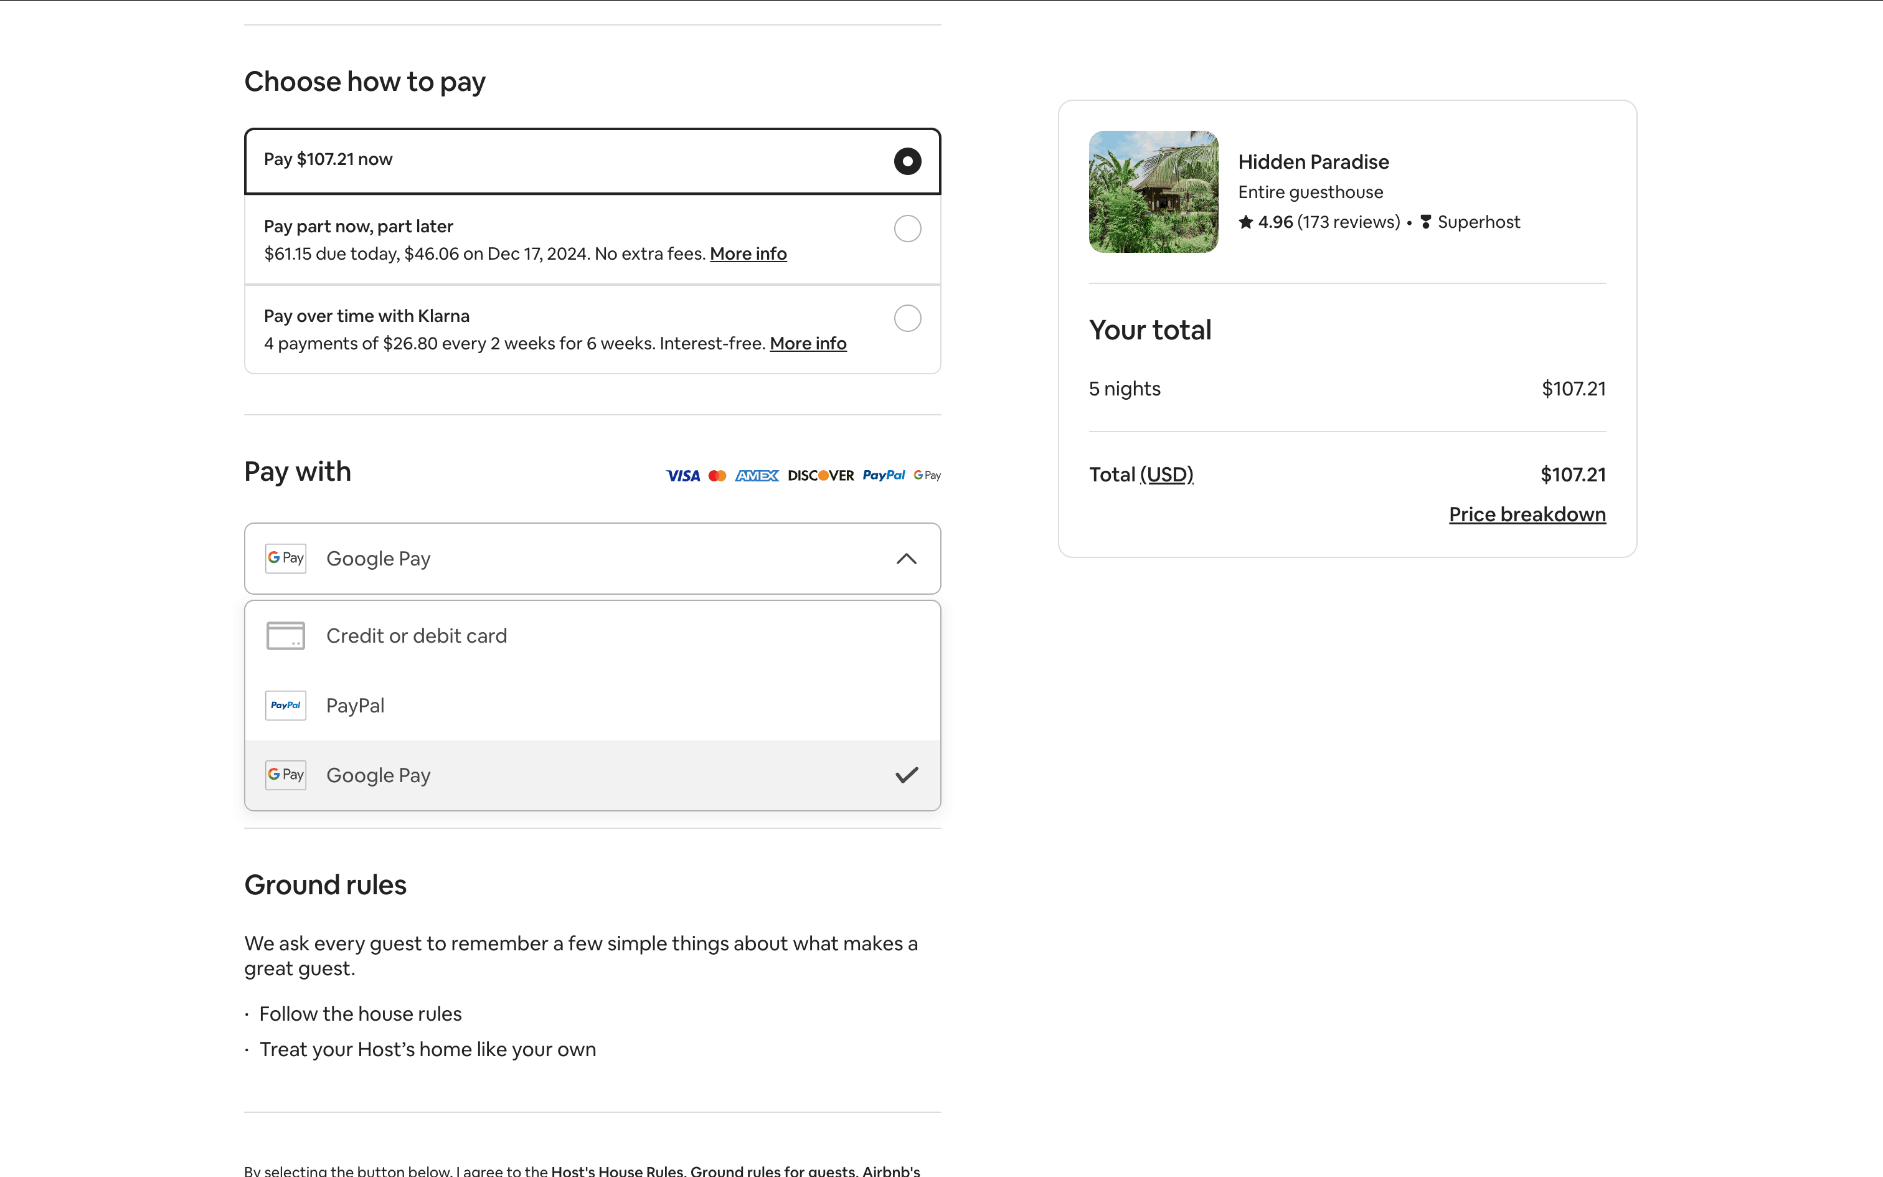Open More info for part-later payment

[748, 254]
